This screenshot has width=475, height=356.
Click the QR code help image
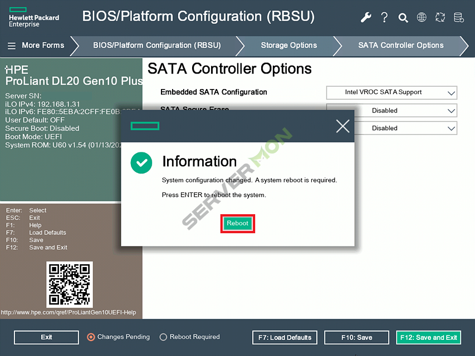pos(70,285)
